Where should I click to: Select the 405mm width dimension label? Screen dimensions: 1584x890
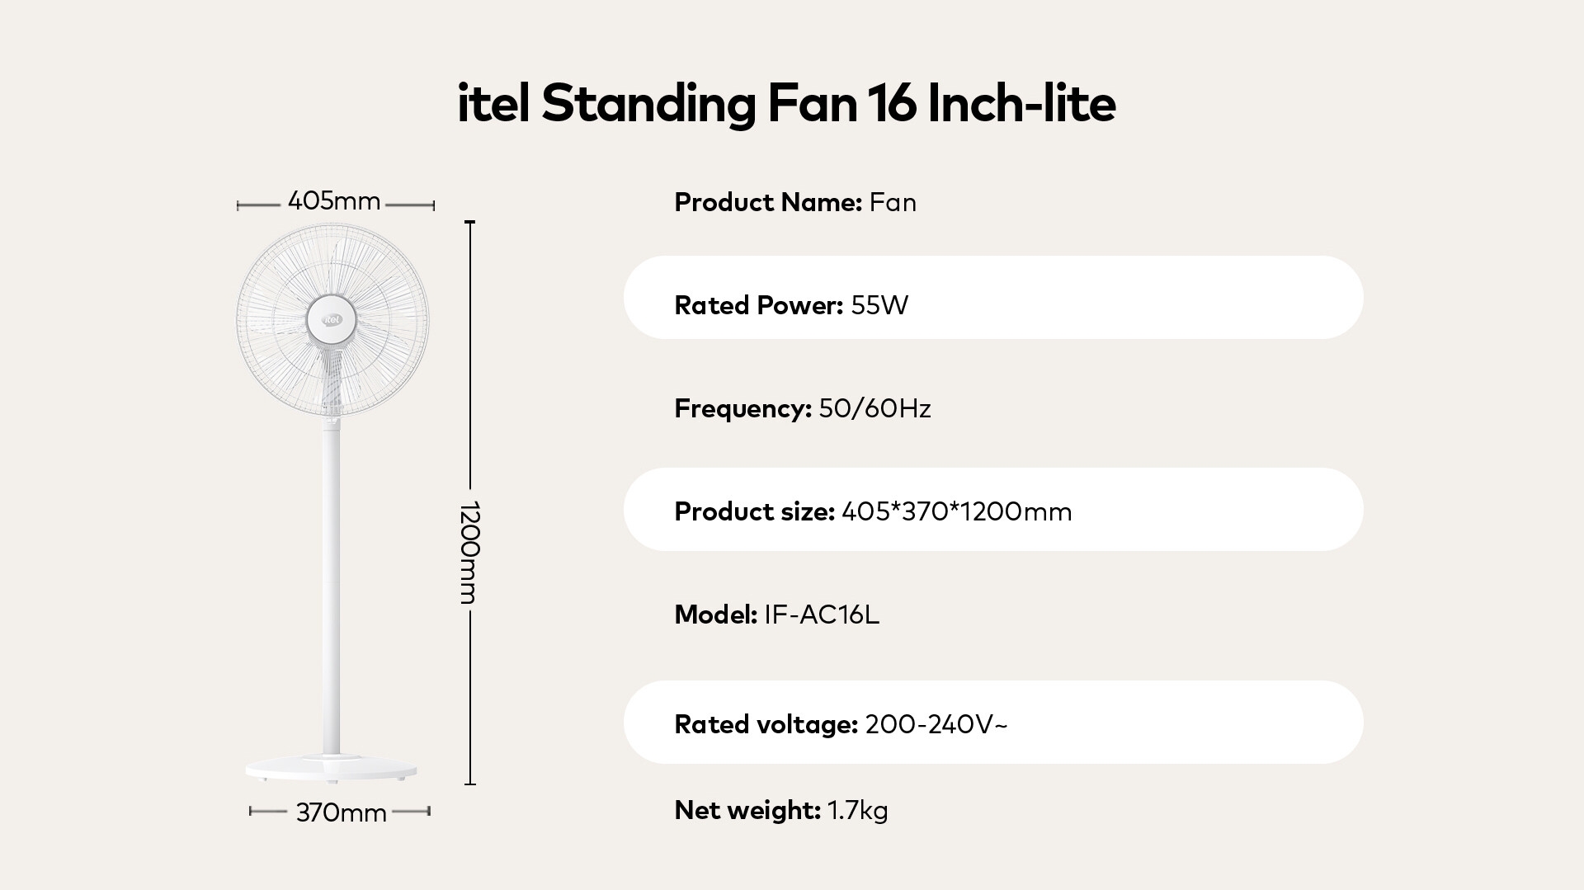point(334,201)
